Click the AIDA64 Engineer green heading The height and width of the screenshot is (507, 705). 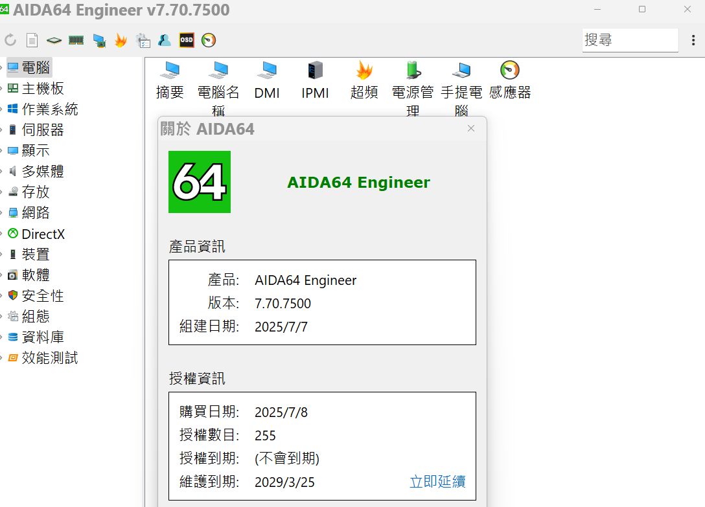(358, 182)
